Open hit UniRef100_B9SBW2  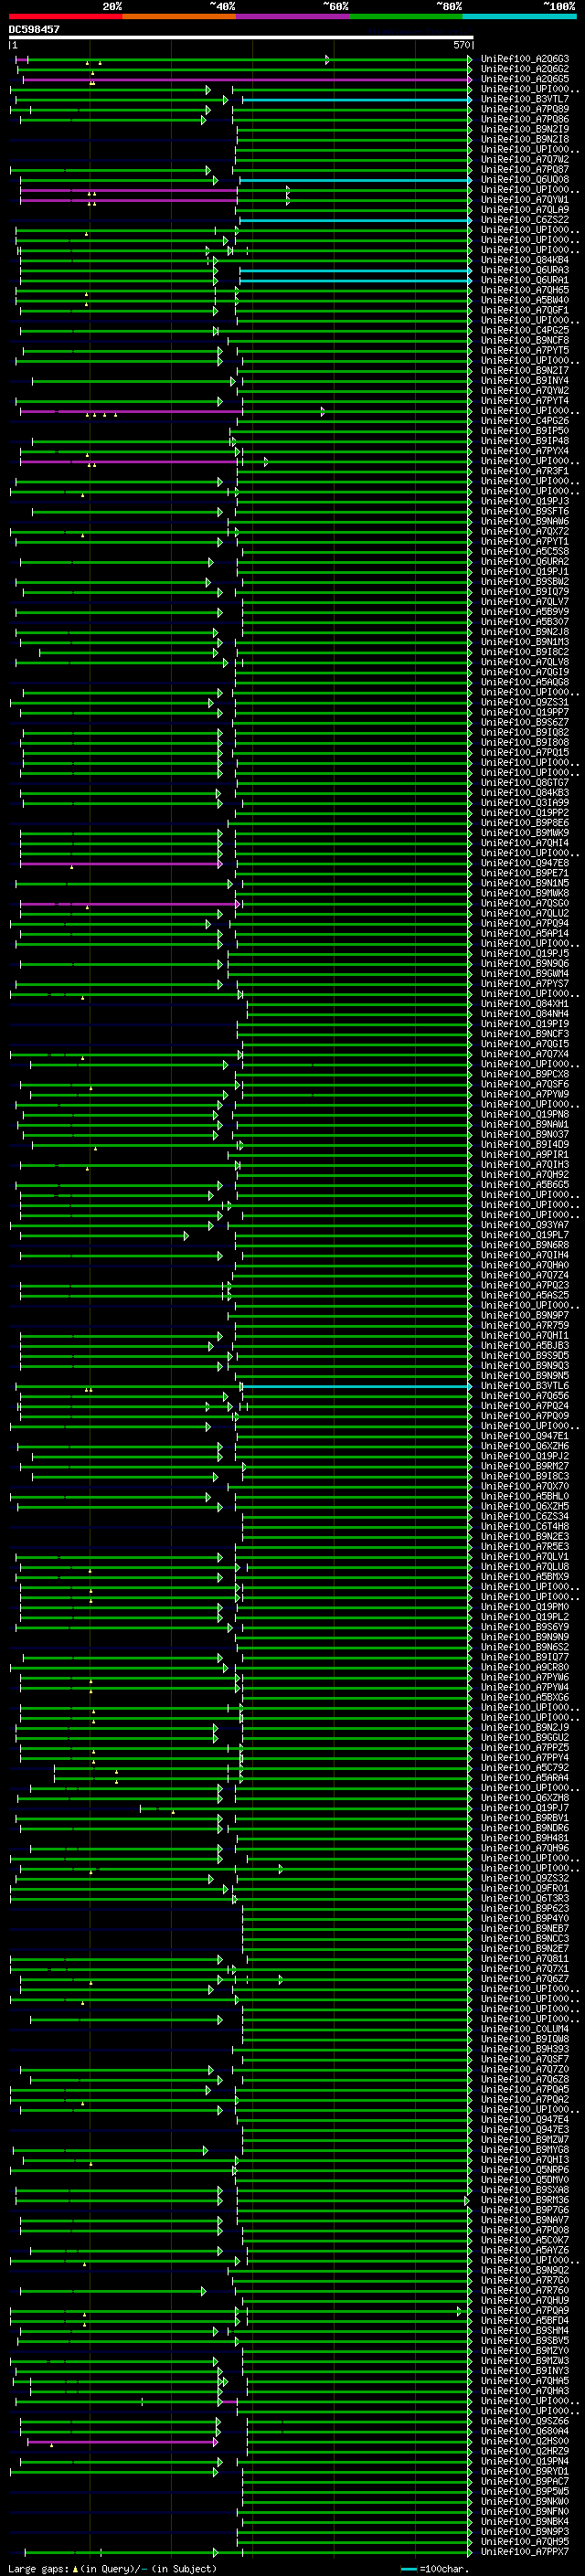click(x=525, y=582)
